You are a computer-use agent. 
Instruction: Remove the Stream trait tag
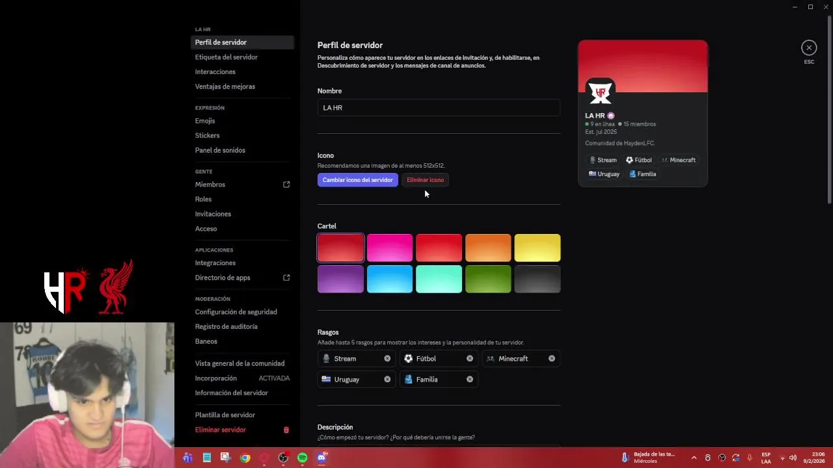coord(387,359)
